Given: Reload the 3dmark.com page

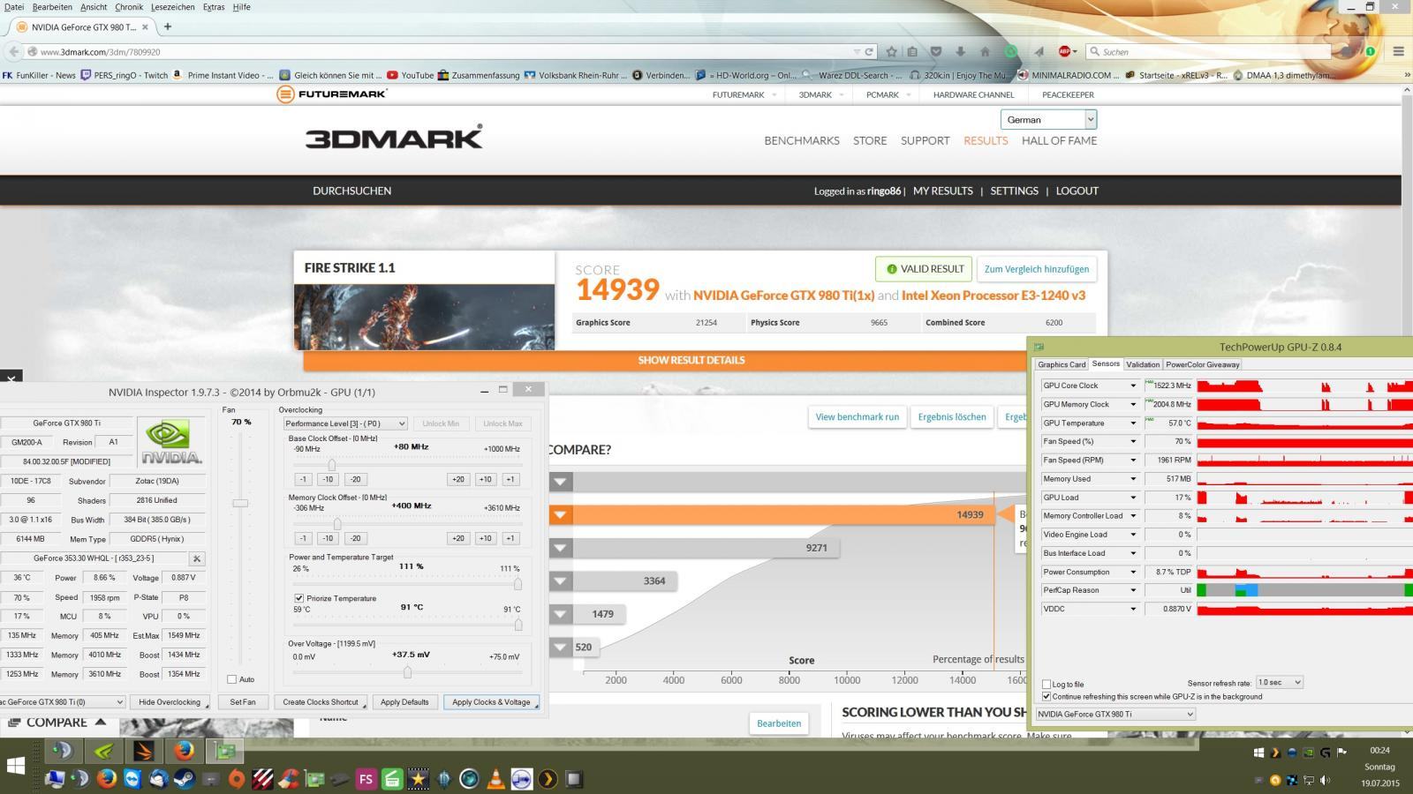Looking at the screenshot, I should point(869,52).
